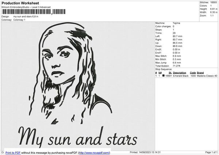Click the Max Jump value 6.6 mm
The image size is (219, 155).
(x=177, y=63)
